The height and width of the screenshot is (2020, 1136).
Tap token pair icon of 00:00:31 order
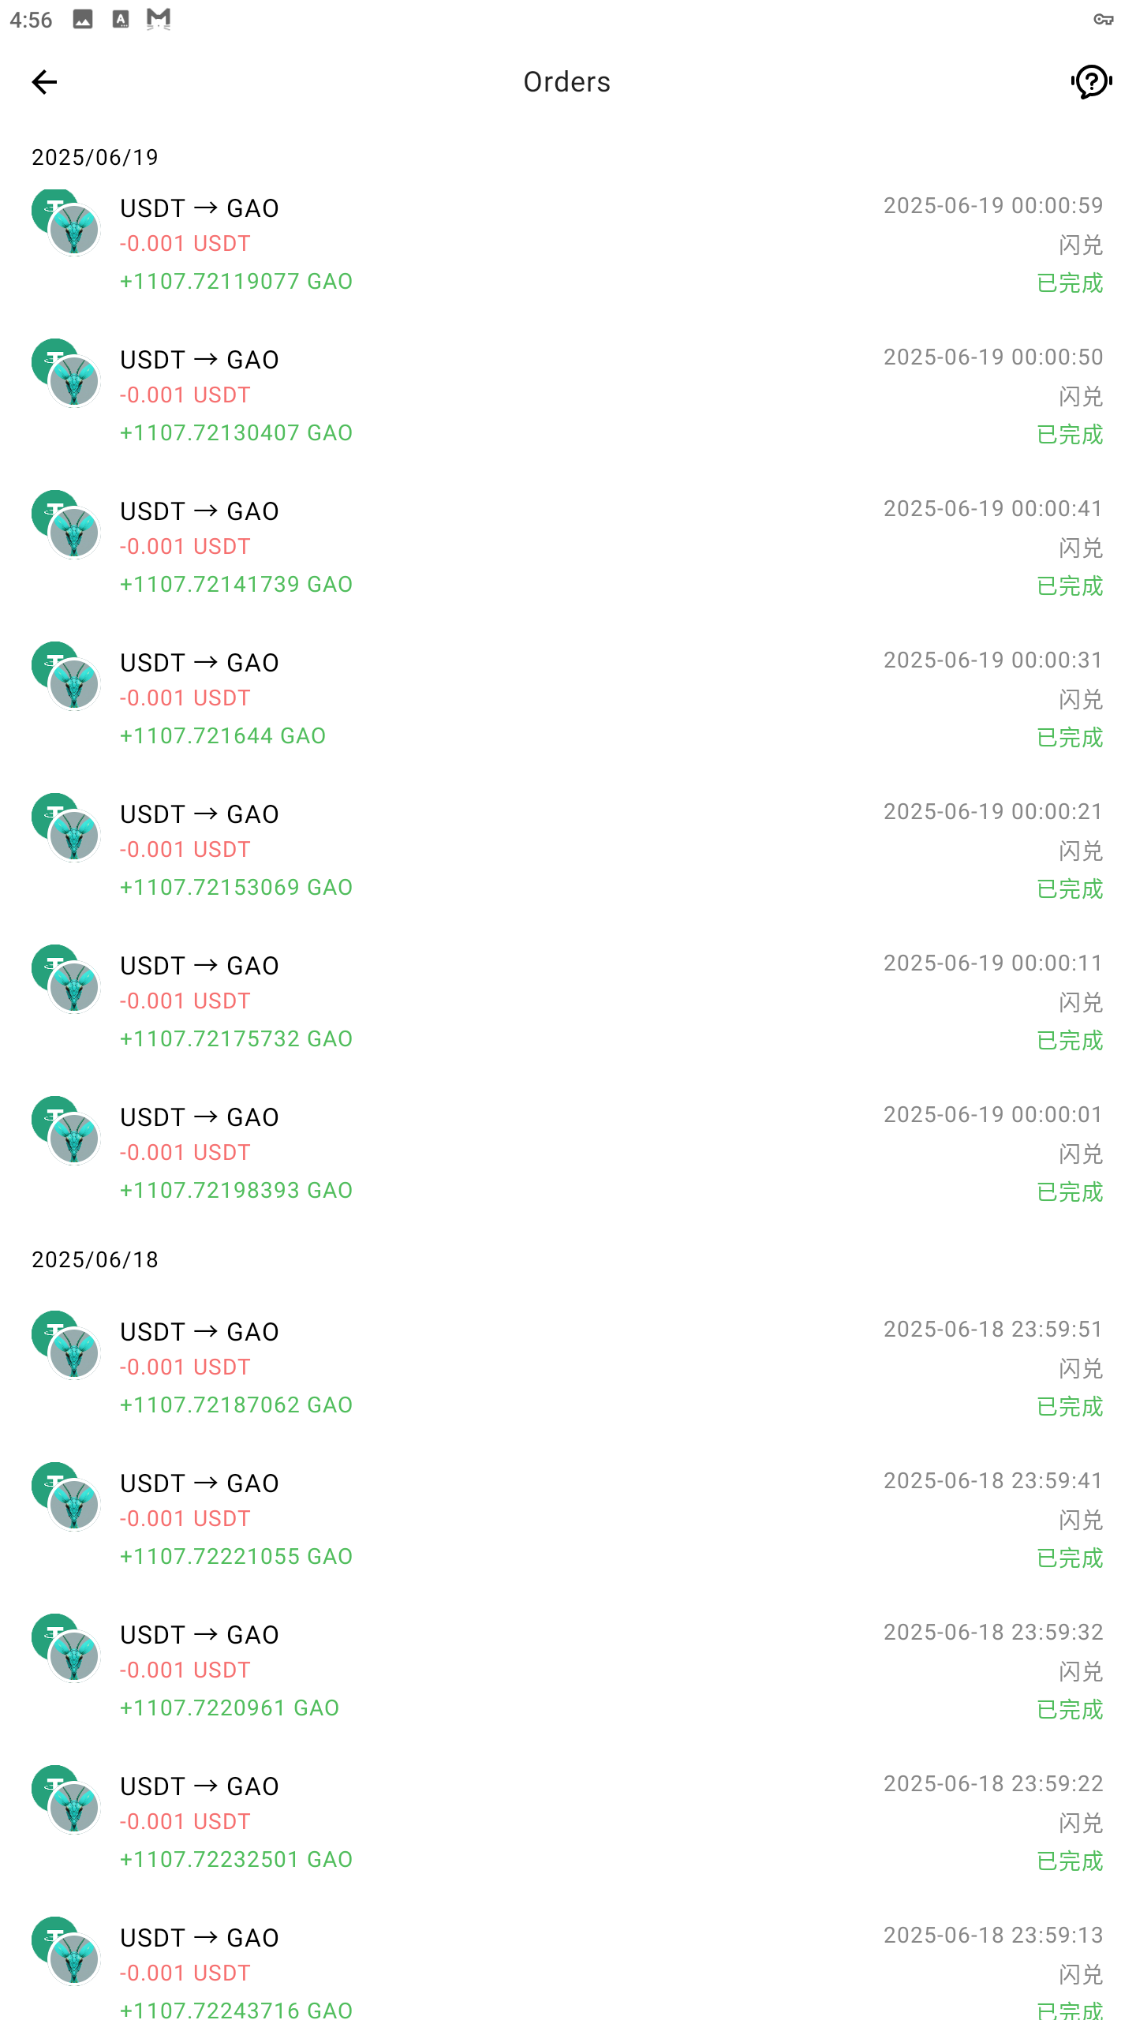(65, 676)
